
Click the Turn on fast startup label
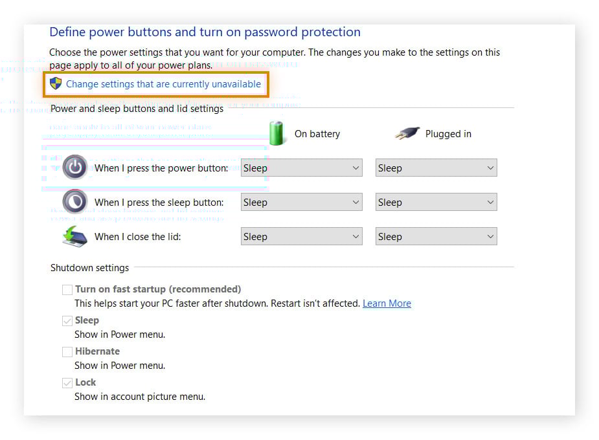[x=158, y=289]
